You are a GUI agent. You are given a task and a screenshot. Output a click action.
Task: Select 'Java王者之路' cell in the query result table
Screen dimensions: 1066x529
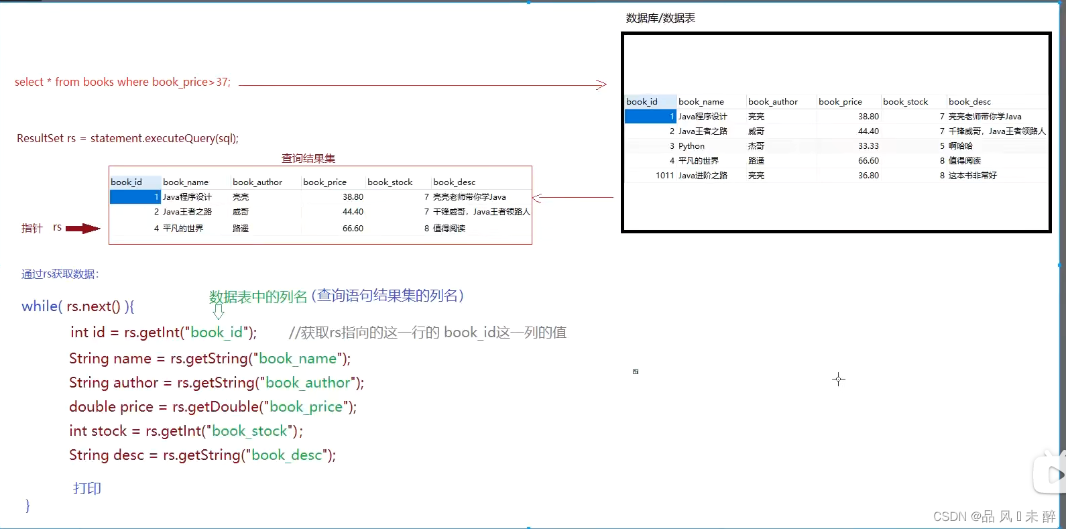click(187, 212)
